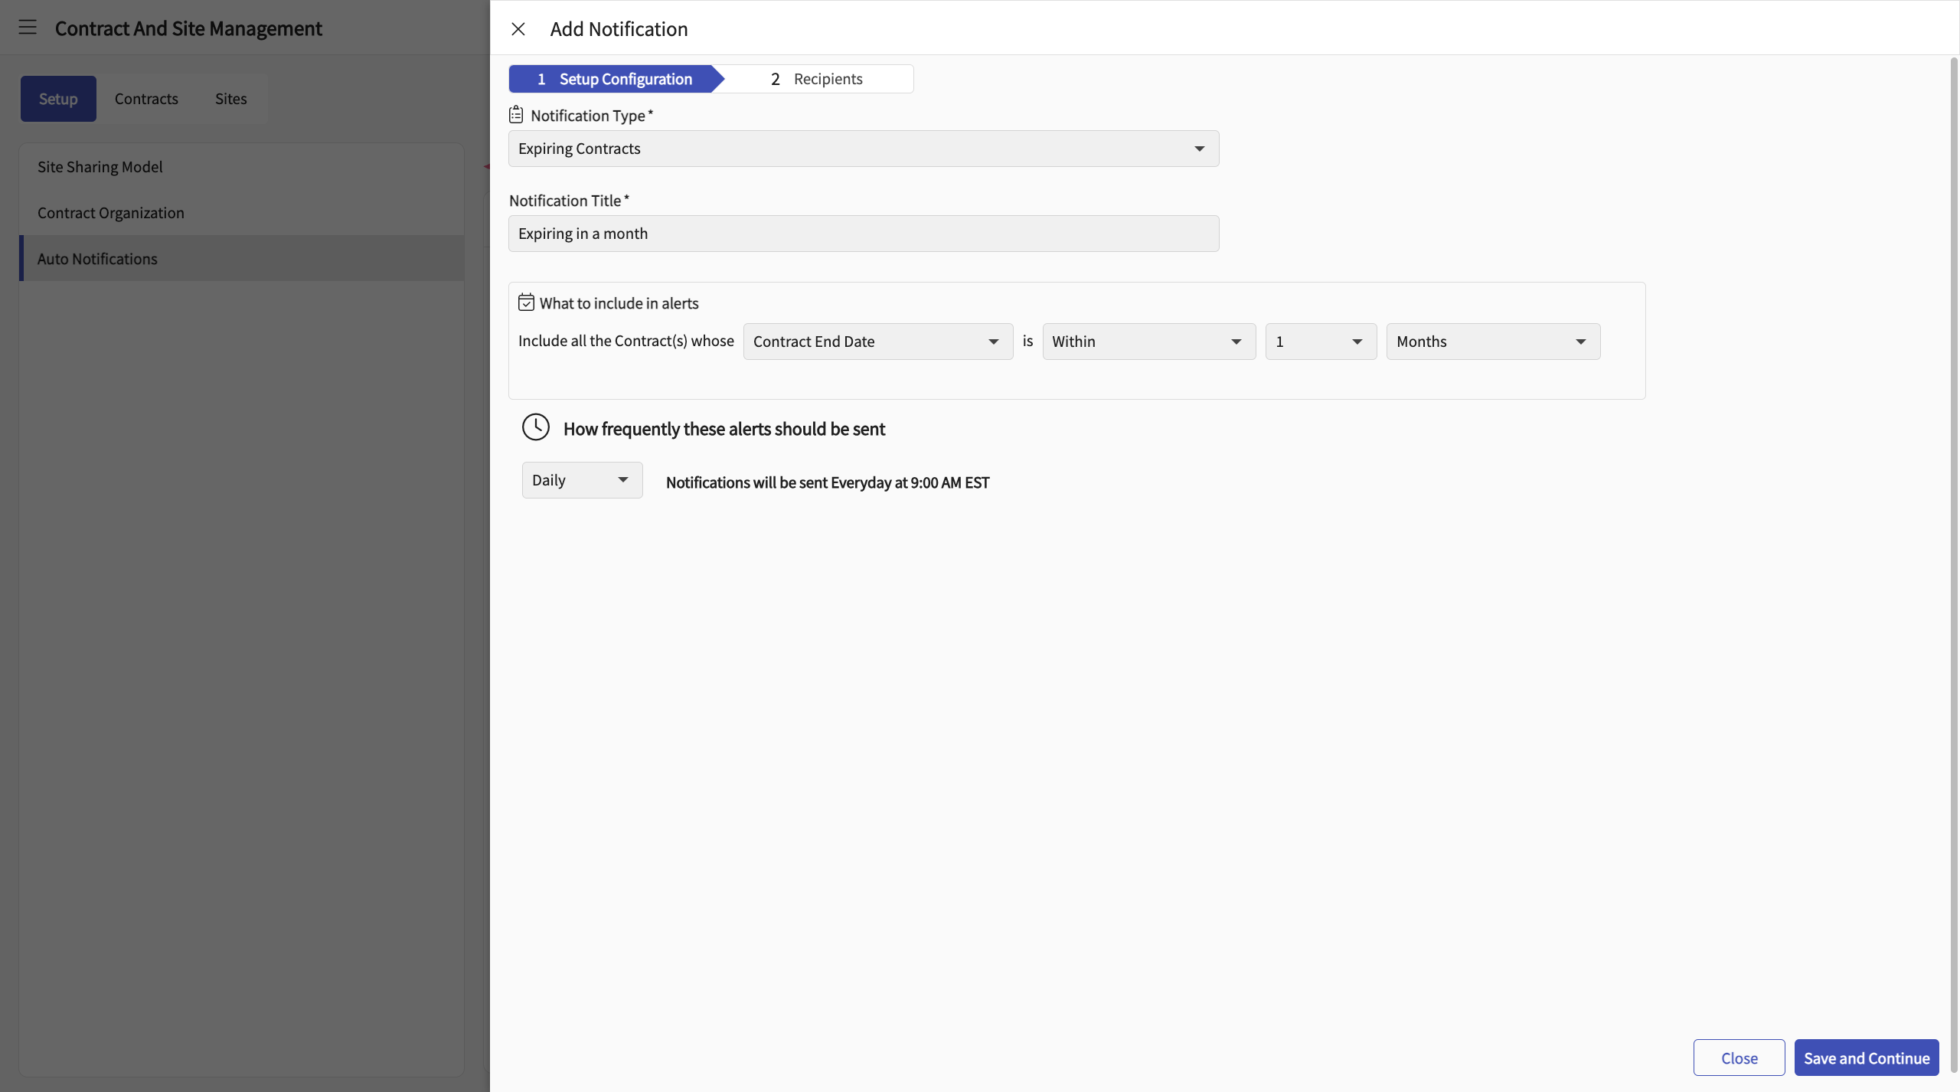Screen dimensions: 1960x1092
Task: Click the hamburger menu icon
Action: point(28,28)
